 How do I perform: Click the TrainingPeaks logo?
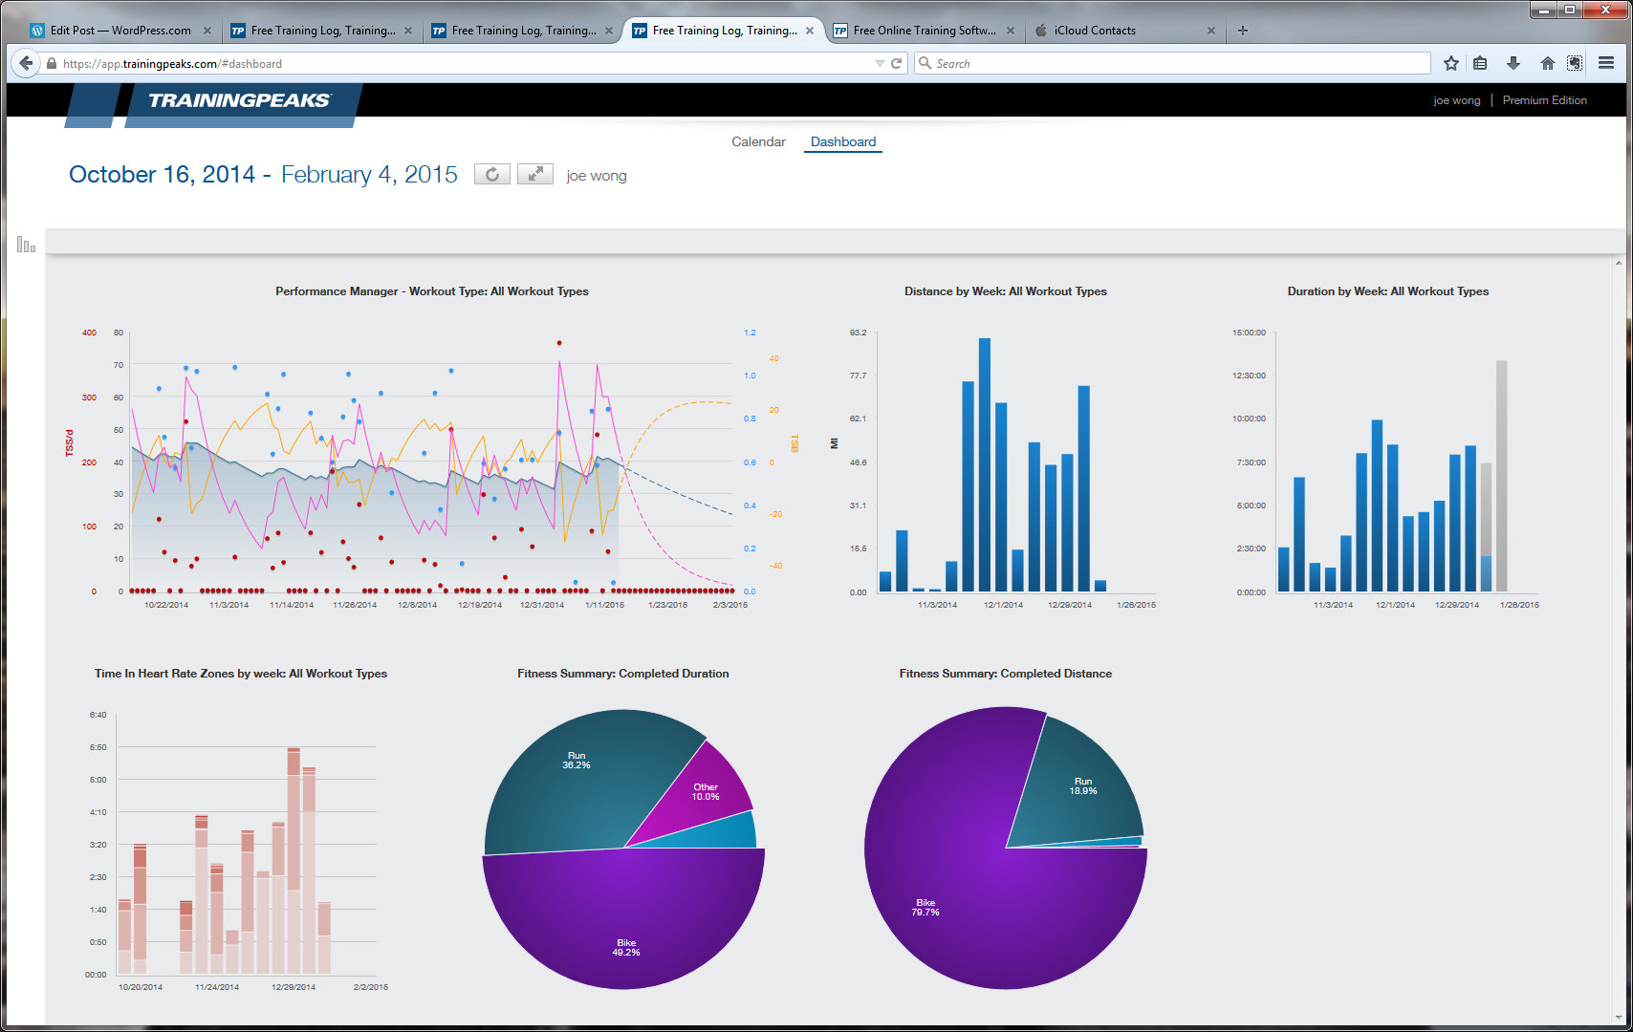(x=238, y=100)
